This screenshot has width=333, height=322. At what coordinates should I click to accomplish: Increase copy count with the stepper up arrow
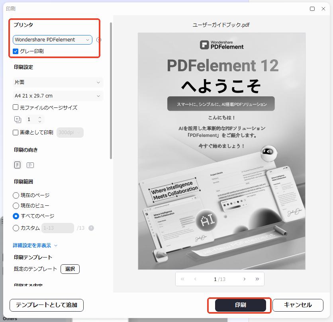(39, 117)
